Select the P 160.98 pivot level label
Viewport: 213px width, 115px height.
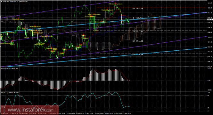point(138,18)
